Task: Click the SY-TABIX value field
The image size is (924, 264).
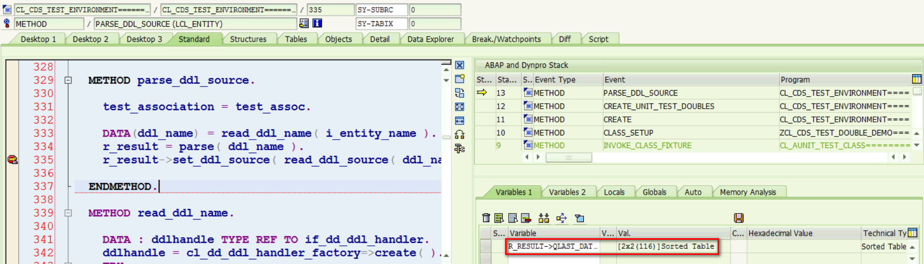Action: (x=435, y=23)
